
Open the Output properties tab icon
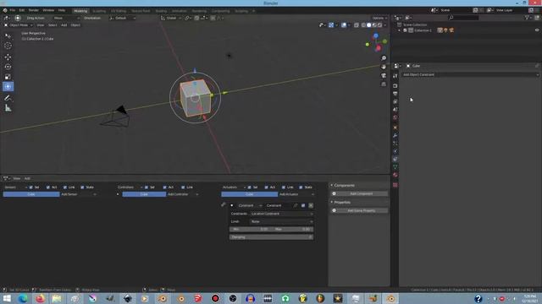tap(395, 94)
